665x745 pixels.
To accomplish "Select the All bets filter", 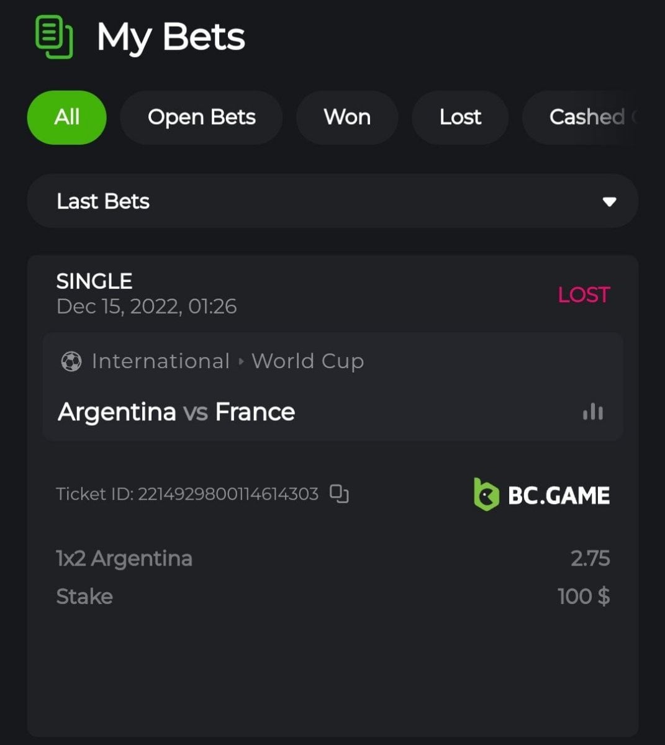I will (x=67, y=117).
